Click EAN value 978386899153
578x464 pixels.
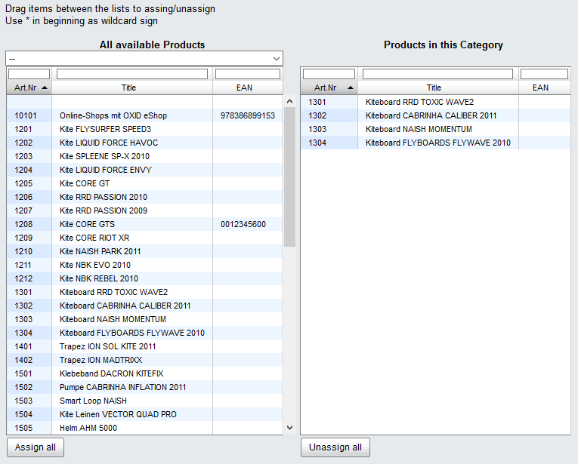click(248, 115)
